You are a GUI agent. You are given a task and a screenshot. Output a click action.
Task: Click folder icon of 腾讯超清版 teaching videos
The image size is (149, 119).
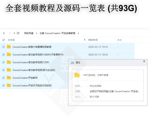pos(9,70)
